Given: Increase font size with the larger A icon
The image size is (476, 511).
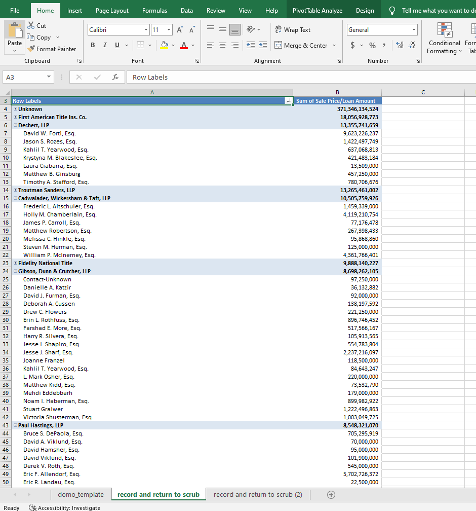Looking at the screenshot, I should click(180, 29).
